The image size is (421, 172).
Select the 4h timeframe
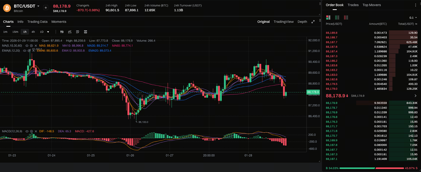[x=33, y=32]
